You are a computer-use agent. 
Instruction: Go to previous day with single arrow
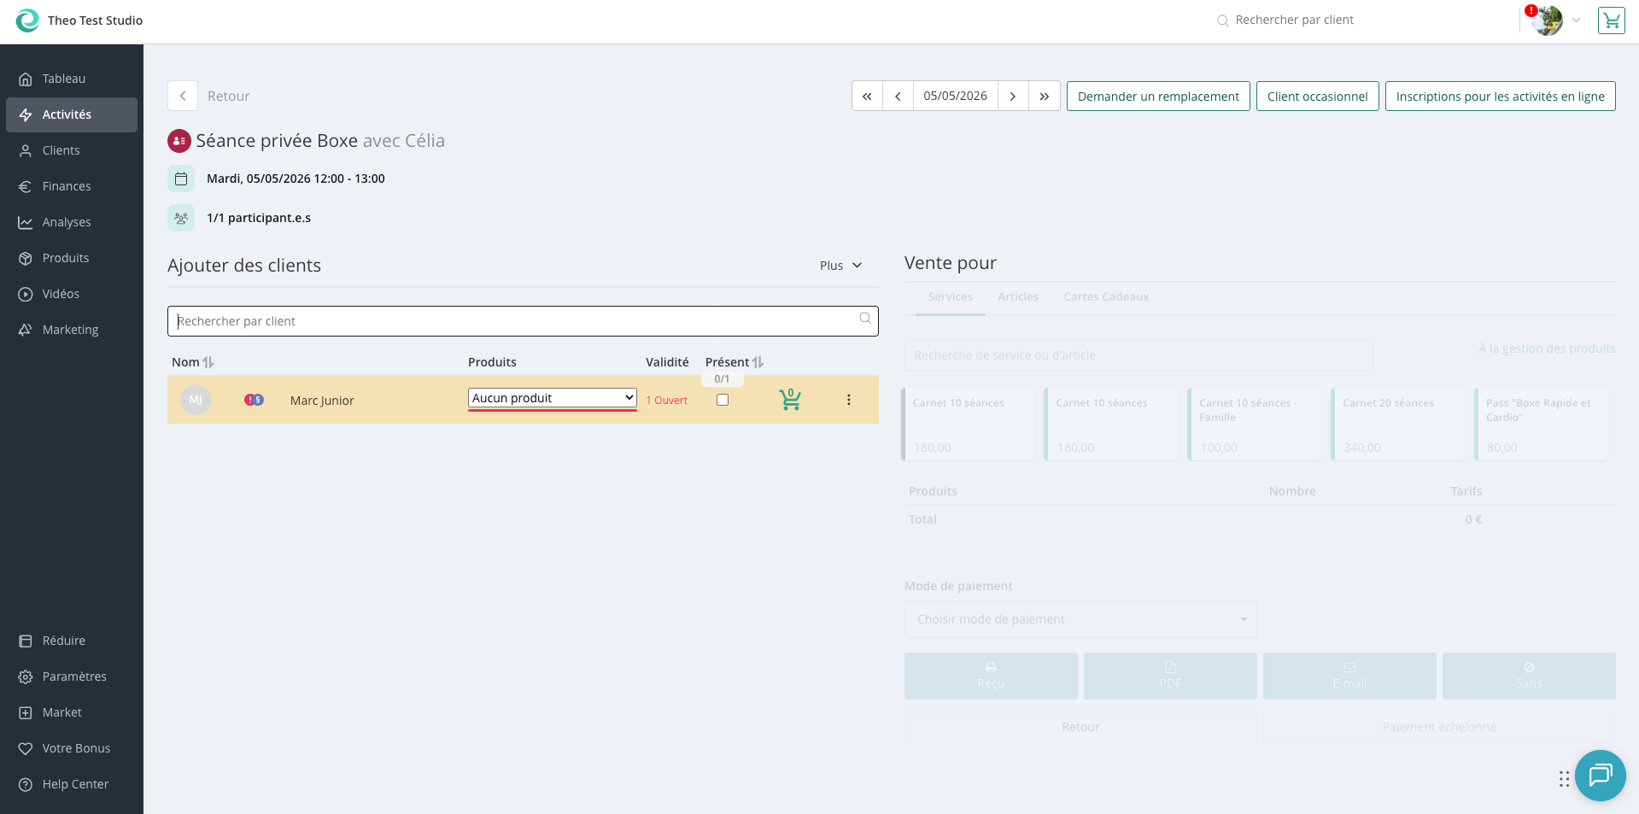click(898, 97)
